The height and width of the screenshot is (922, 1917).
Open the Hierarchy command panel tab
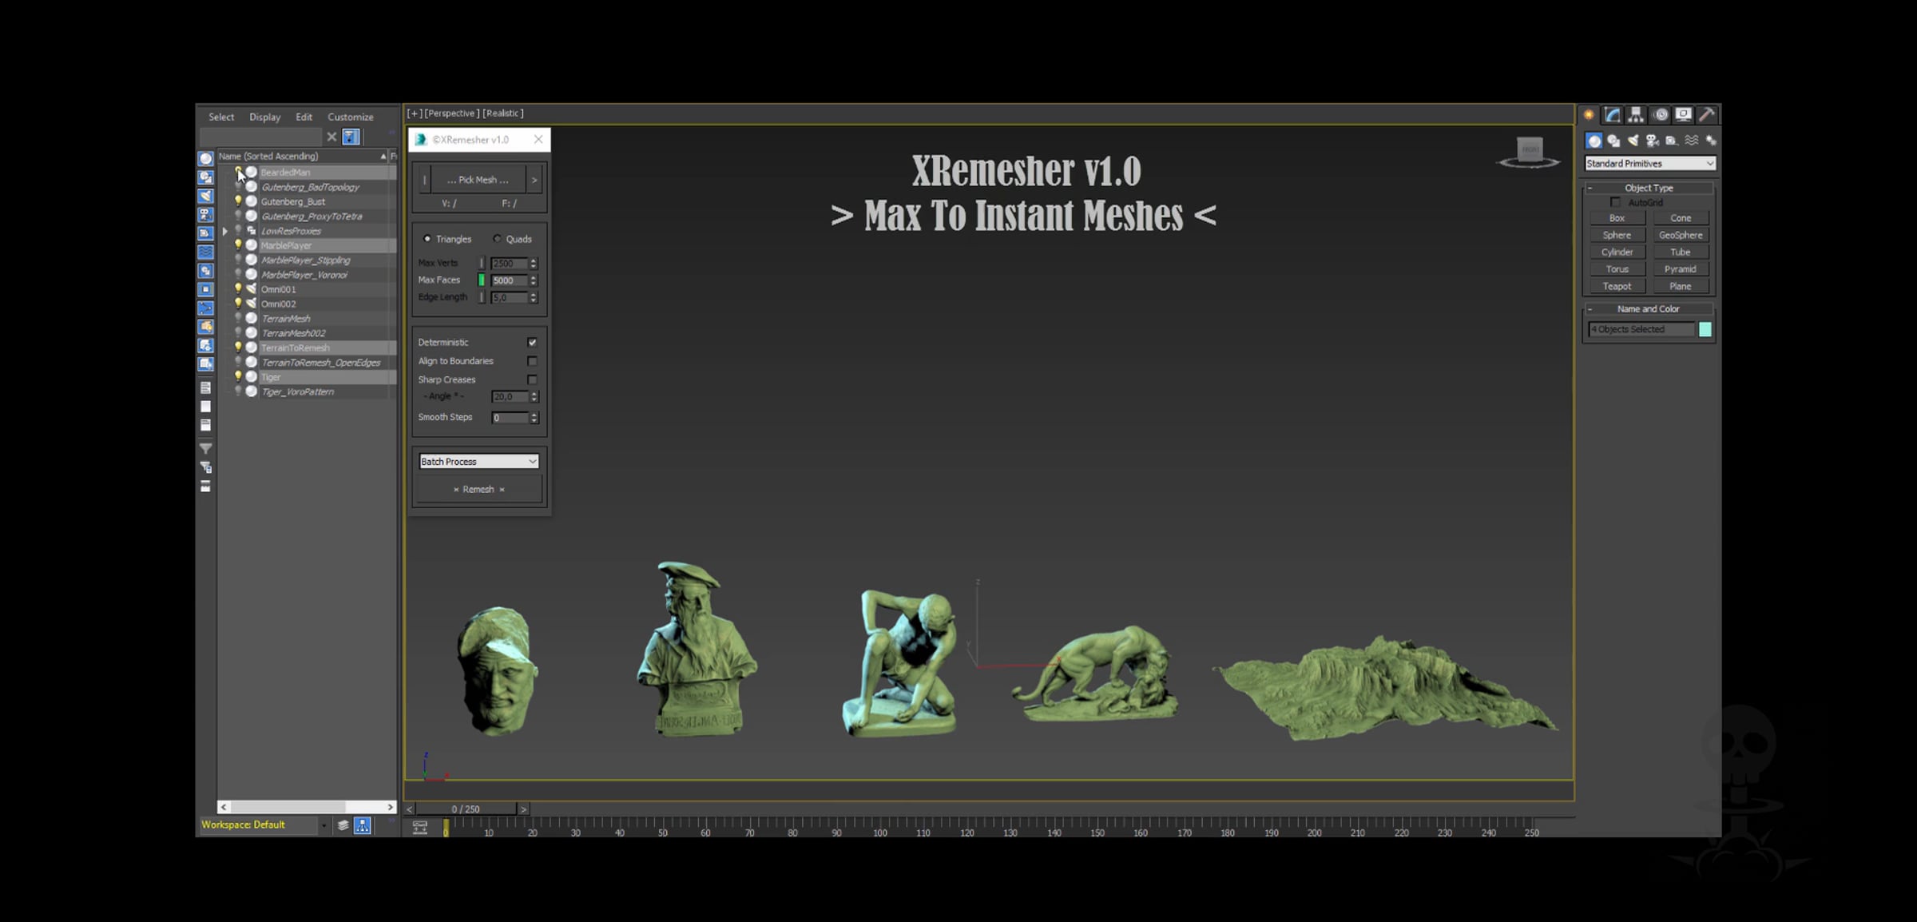(1636, 115)
